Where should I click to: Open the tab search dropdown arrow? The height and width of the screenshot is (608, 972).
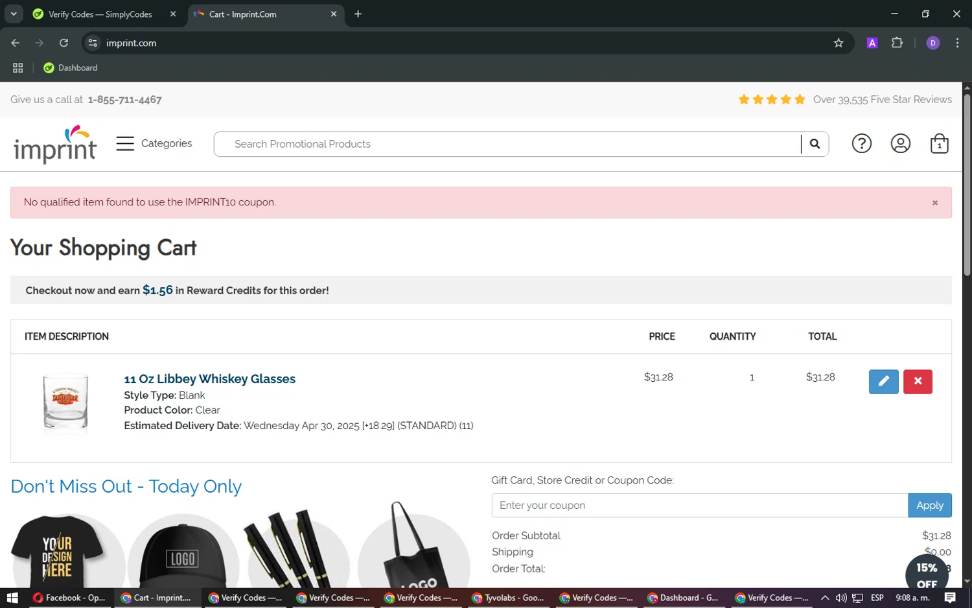click(x=14, y=14)
